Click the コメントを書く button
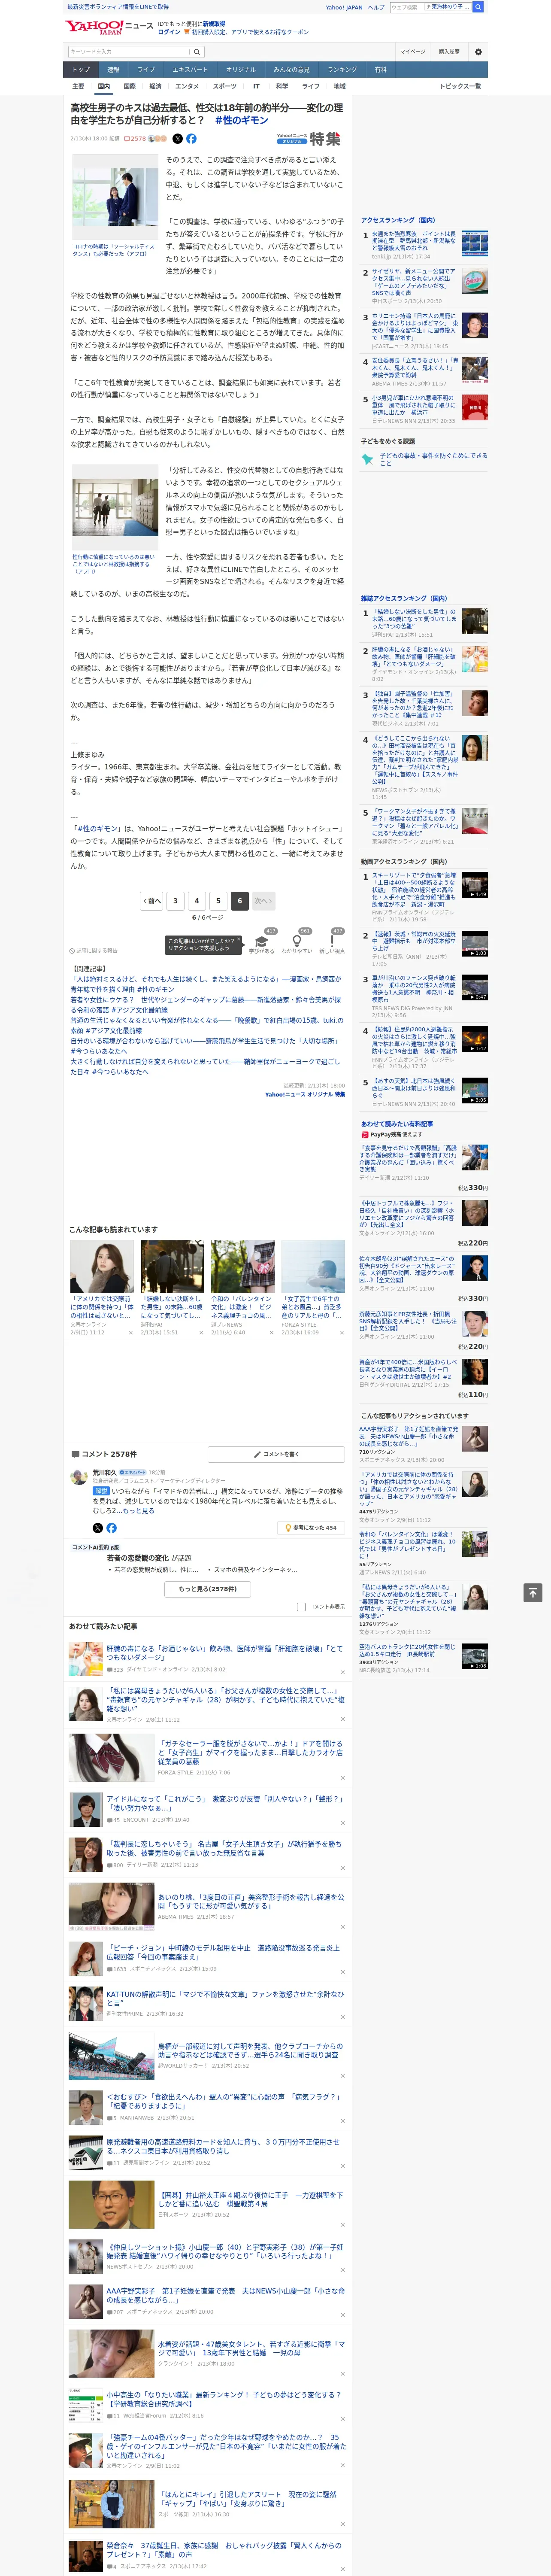The height and width of the screenshot is (2576, 551). (276, 1454)
